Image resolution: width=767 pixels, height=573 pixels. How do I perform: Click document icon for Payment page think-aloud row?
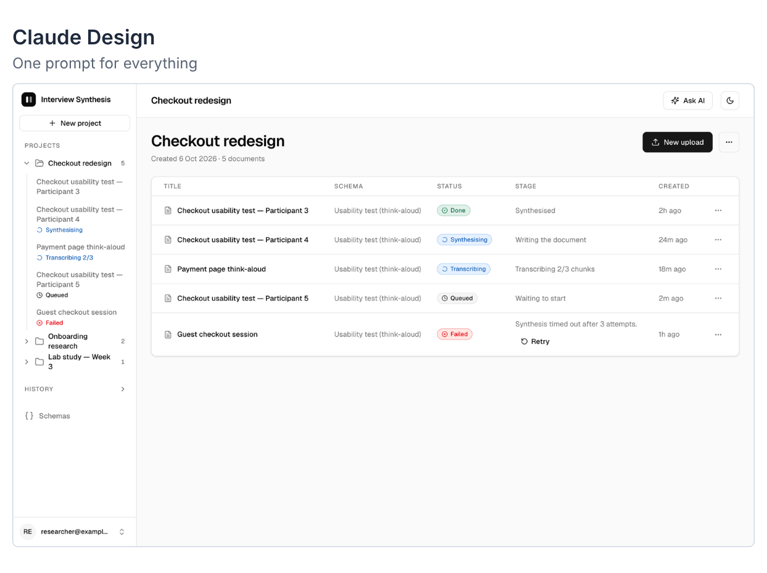168,269
